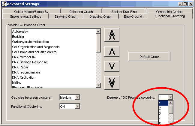
Task: Click the Default Order button
Action: (149, 57)
